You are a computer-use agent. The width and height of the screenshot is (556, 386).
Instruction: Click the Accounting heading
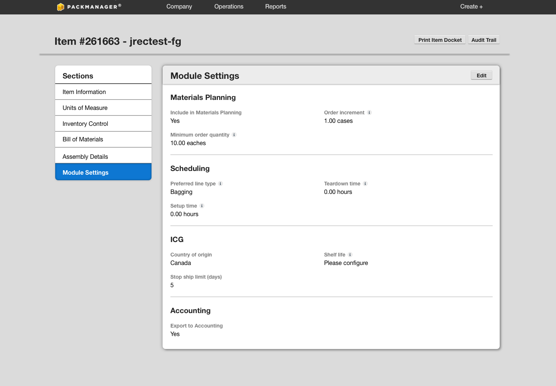pos(190,311)
